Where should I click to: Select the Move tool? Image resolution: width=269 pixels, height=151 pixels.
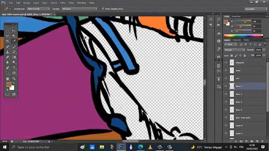[x=14, y=31]
